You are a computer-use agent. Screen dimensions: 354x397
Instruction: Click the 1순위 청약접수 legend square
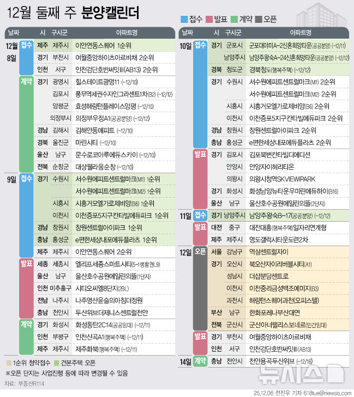[8, 362]
